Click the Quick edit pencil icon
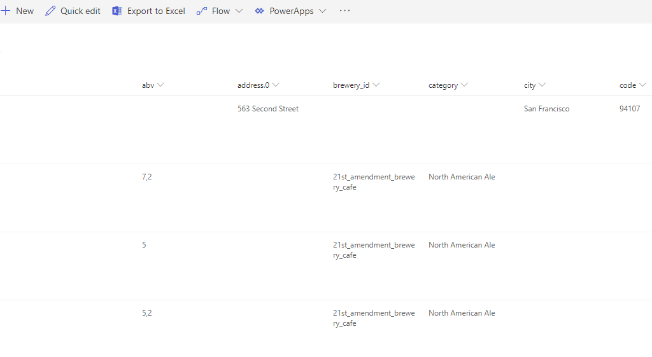 (x=50, y=11)
